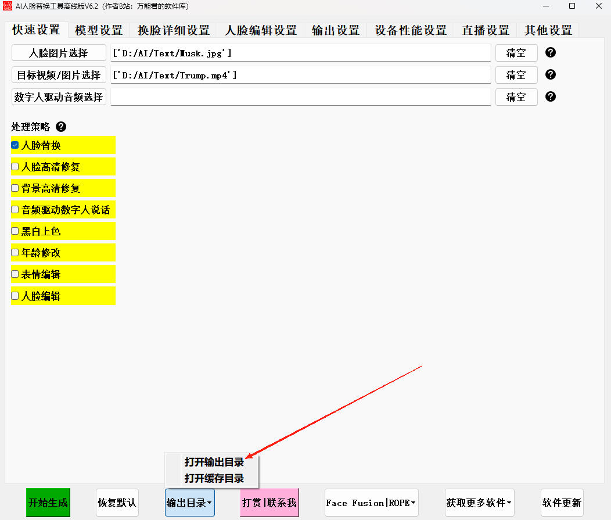Click help icon beside target video row
The image size is (611, 520).
point(551,74)
